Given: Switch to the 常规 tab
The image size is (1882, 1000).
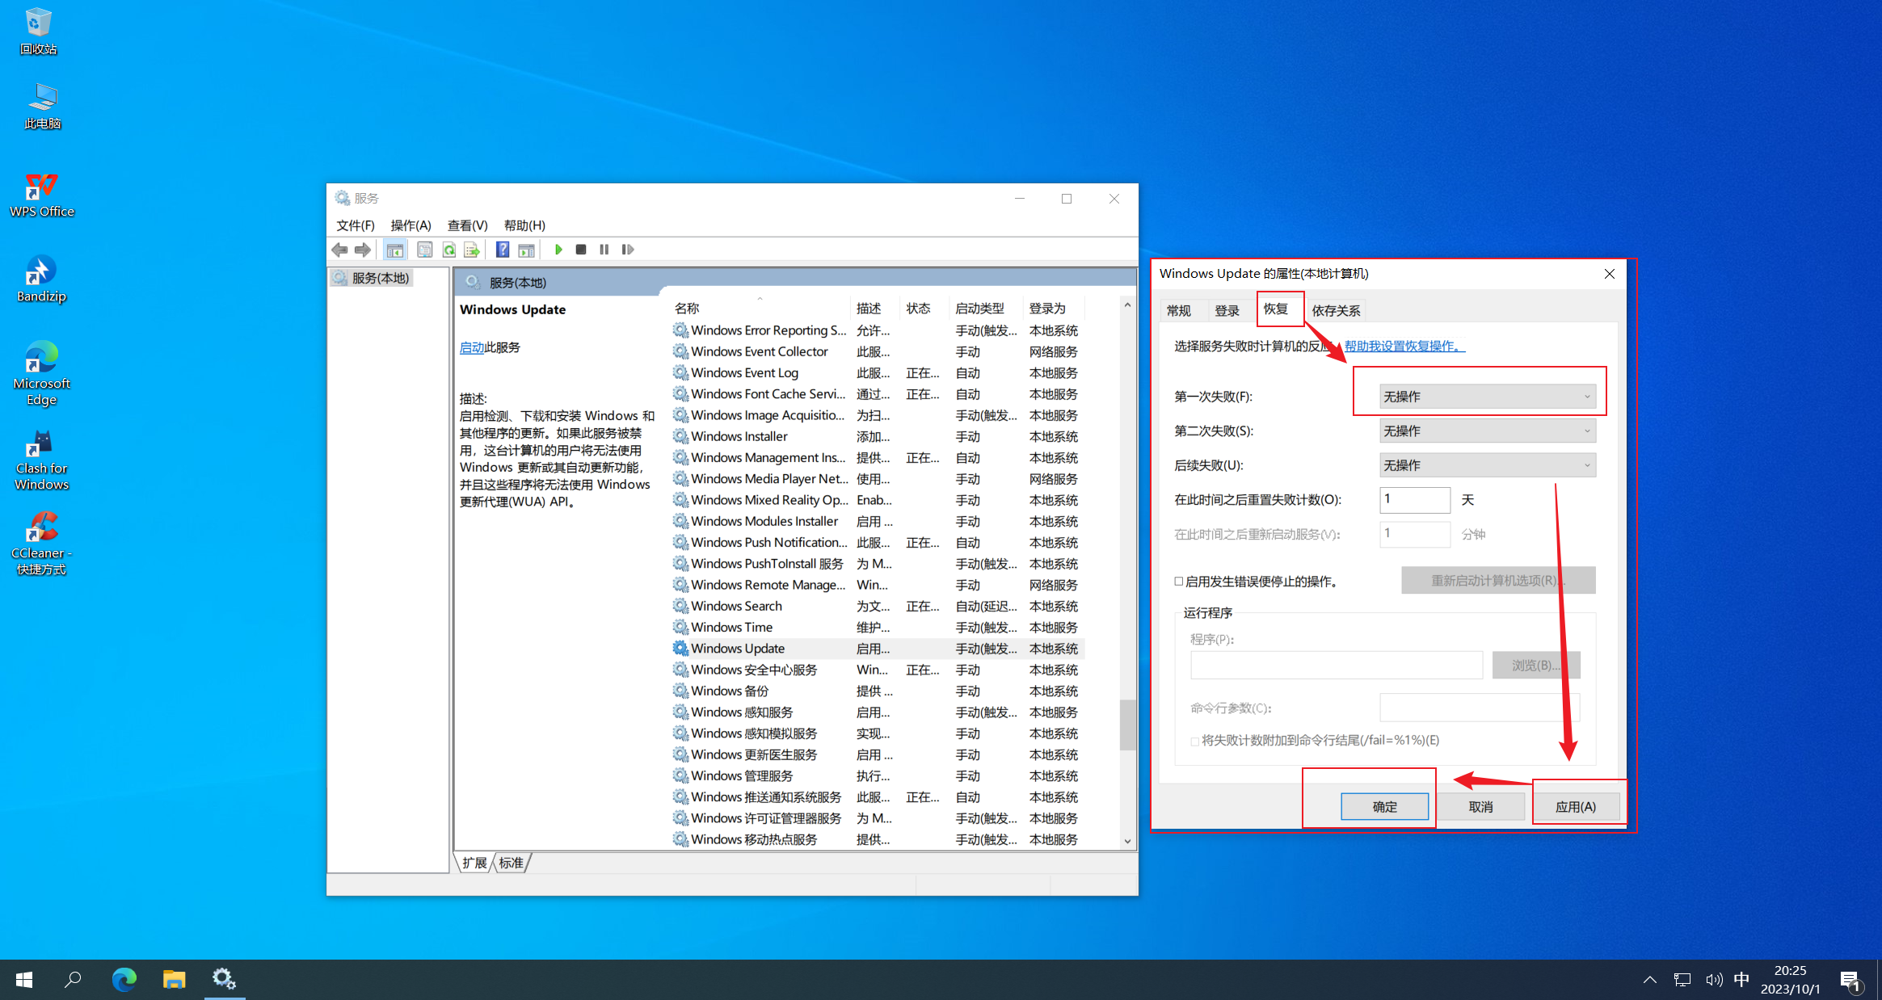Looking at the screenshot, I should point(1179,310).
